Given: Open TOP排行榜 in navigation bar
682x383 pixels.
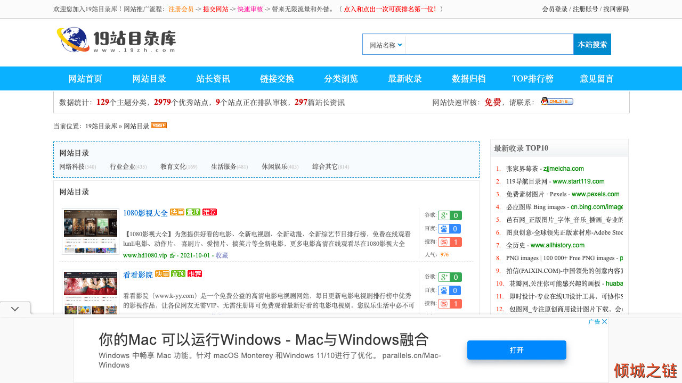Looking at the screenshot, I should [x=533, y=79].
